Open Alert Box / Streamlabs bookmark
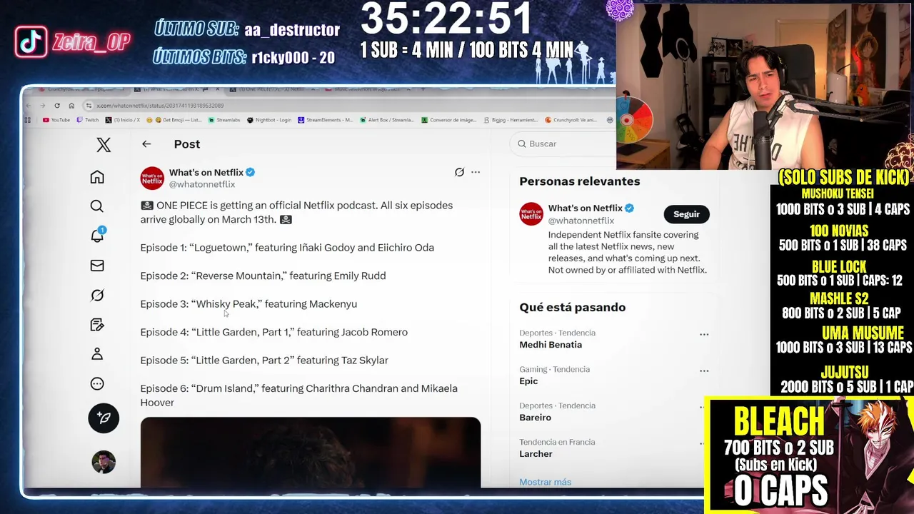The image size is (914, 514). coord(387,120)
